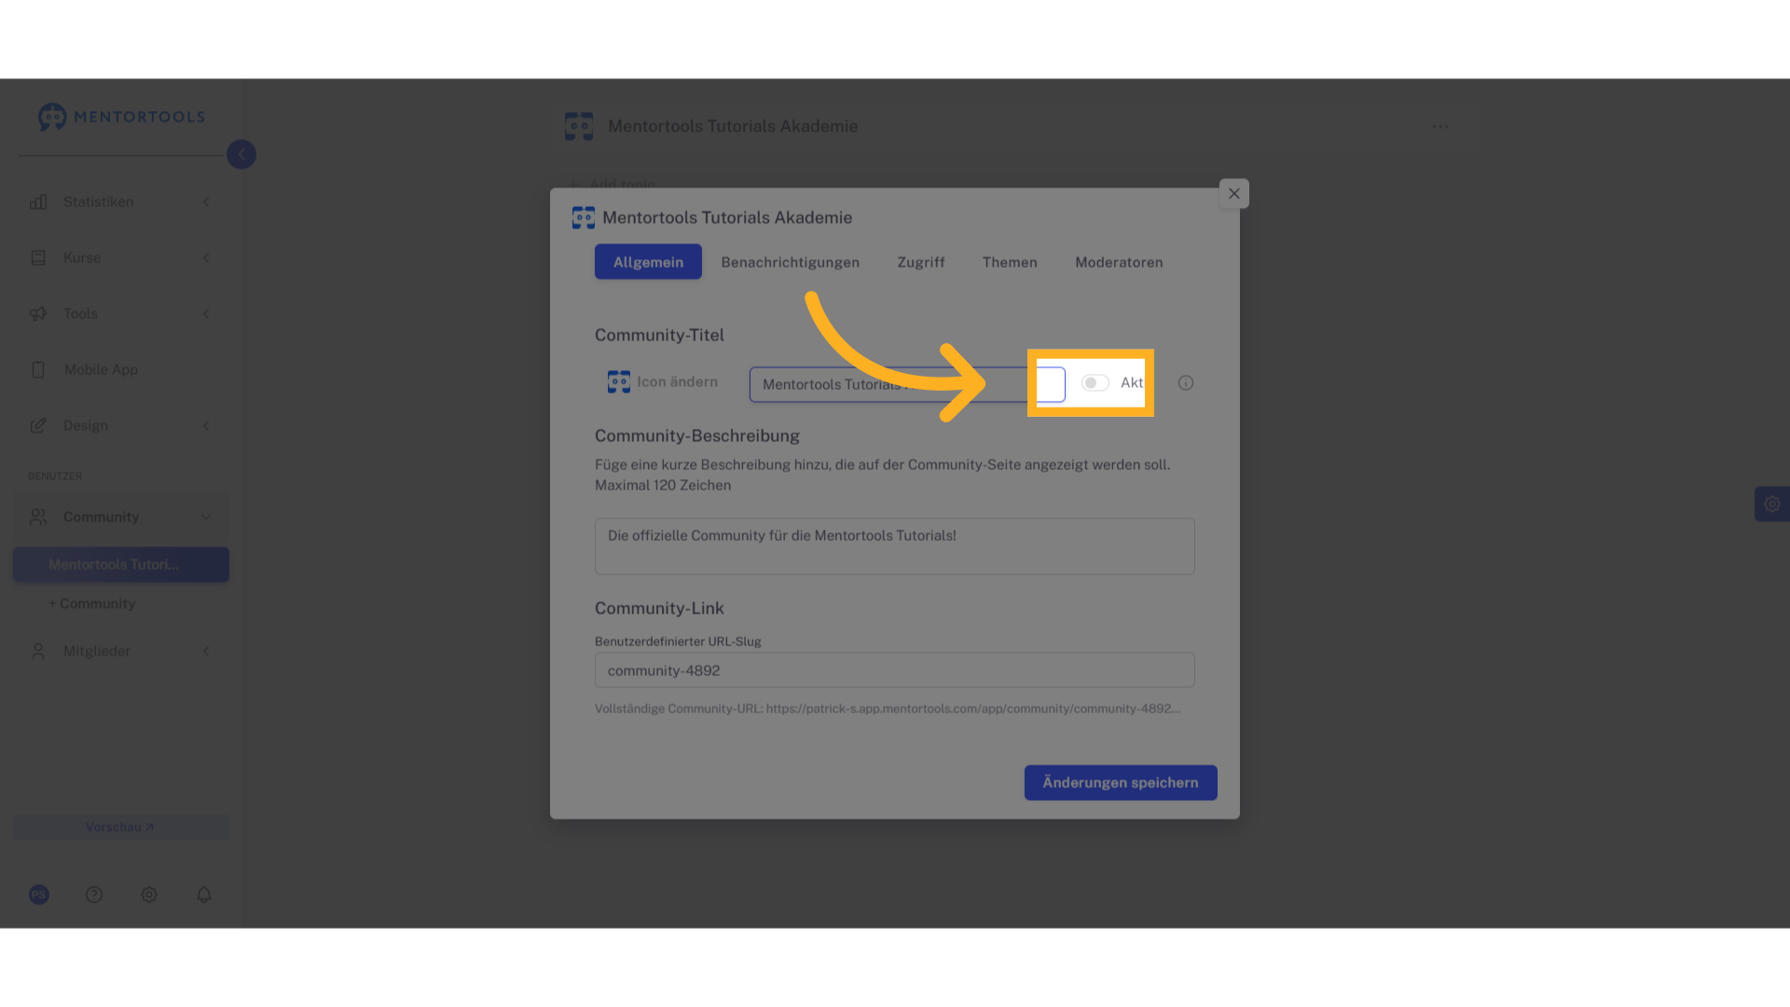Open Statistiken in the sidebar

(x=99, y=202)
